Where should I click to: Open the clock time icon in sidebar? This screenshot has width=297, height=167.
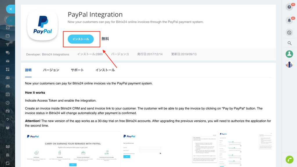click(x=8, y=103)
